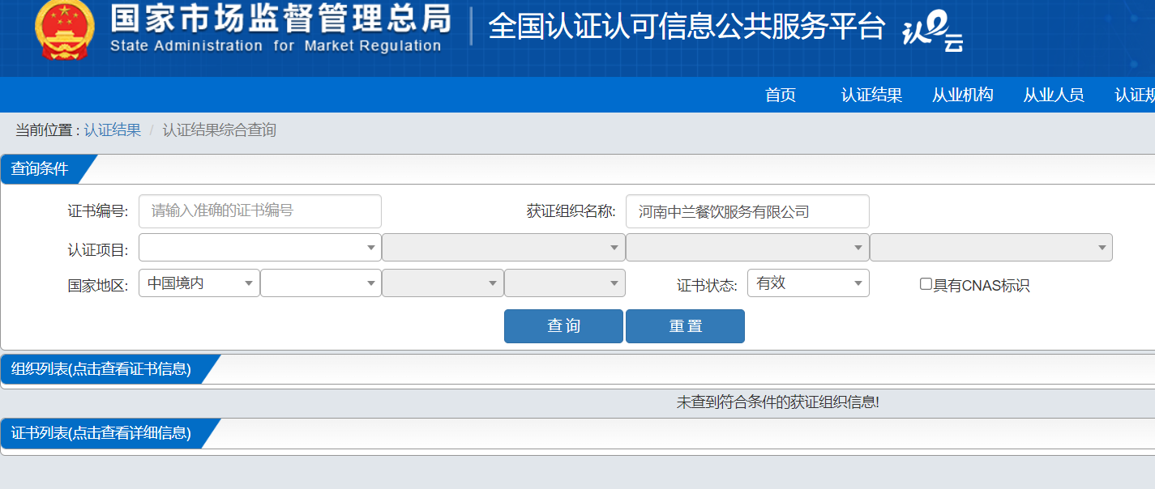Click the 国家市场监督管理总局 header text
1155x489 pixels.
tap(280, 18)
